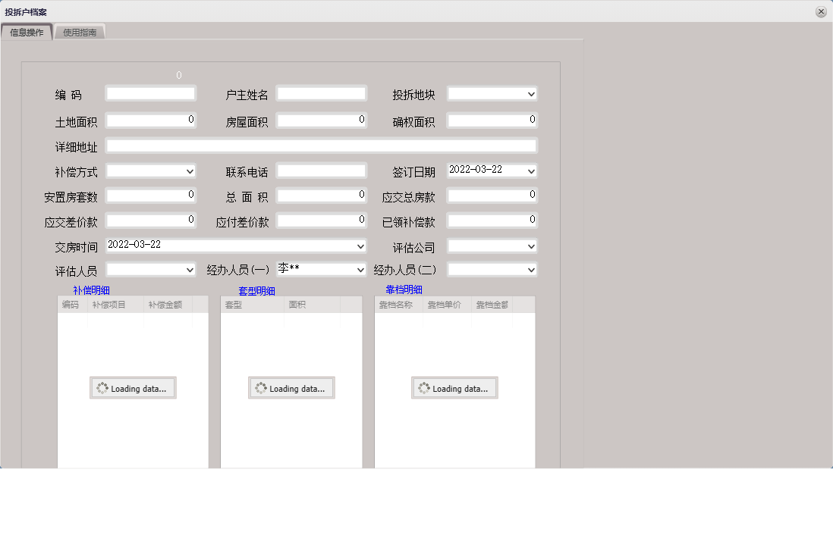
Task: Click the 详细地址 input field
Action: 322,145
